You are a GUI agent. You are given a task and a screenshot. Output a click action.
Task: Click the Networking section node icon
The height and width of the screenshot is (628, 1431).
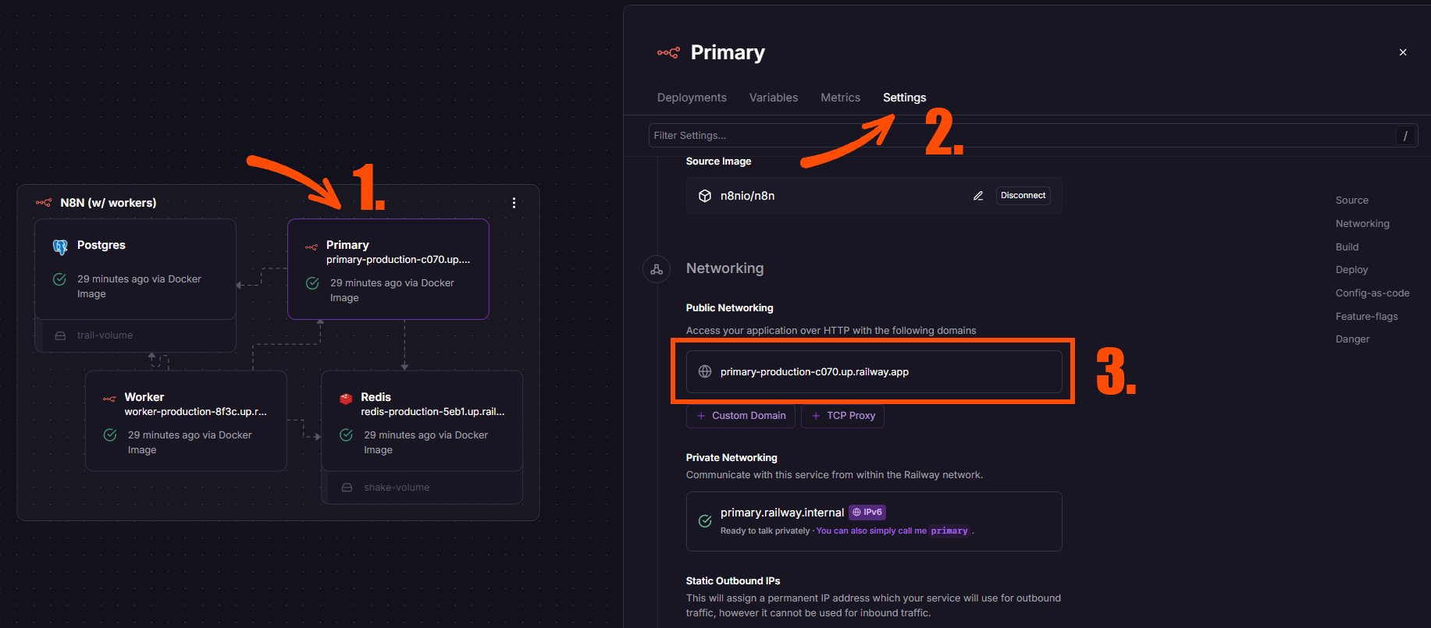(657, 269)
